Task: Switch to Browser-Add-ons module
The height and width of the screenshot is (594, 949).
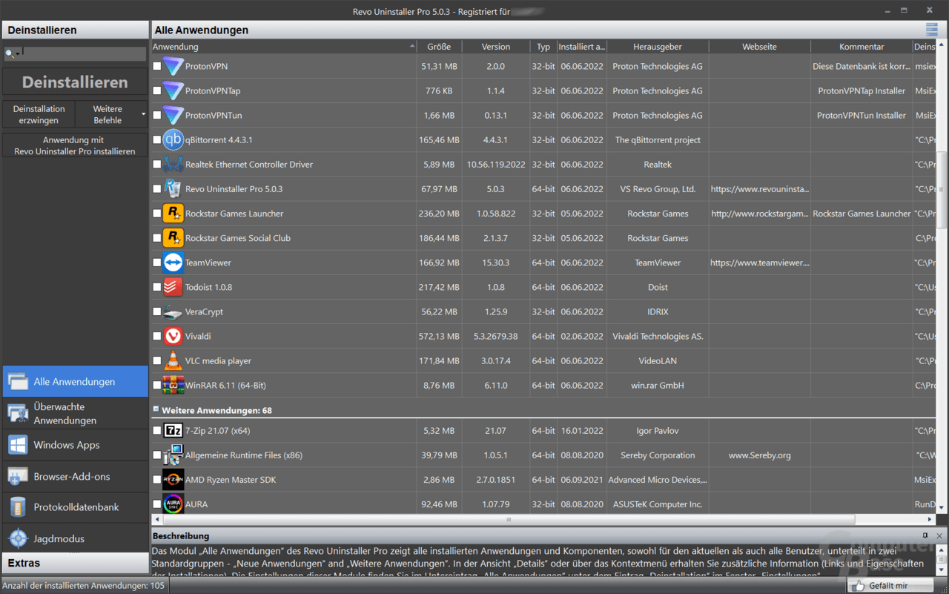Action: [x=75, y=476]
